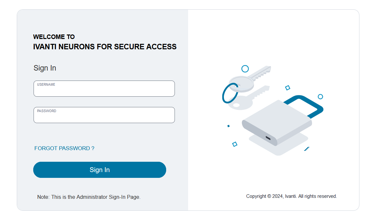This screenshot has height=222, width=372.
Task: Click the Sign In heading text
Action: click(x=45, y=68)
